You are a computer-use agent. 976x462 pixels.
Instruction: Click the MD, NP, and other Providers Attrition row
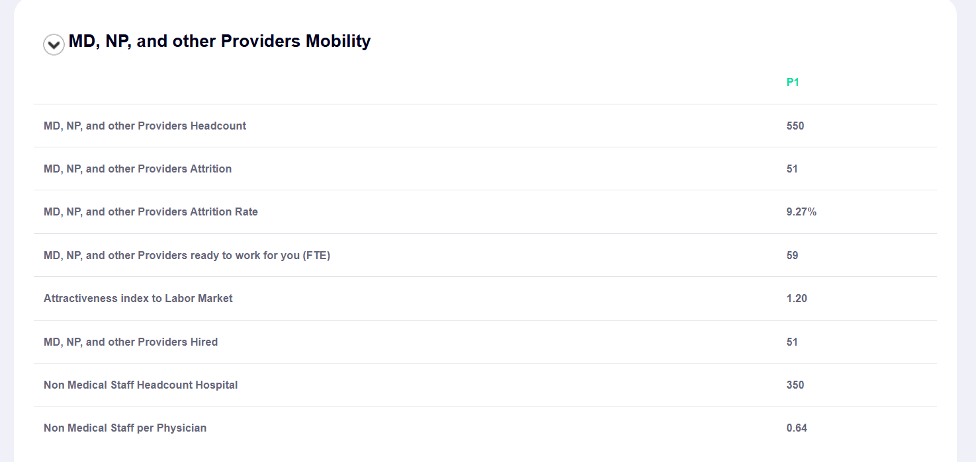[137, 169]
